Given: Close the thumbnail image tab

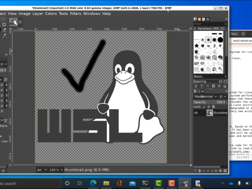Looking at the screenshot, I should coord(20,22).
